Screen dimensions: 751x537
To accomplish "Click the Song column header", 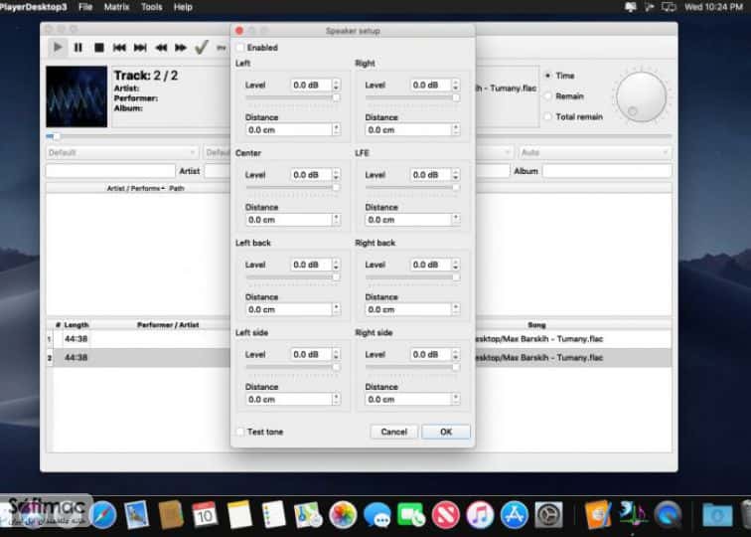I will click(x=536, y=324).
